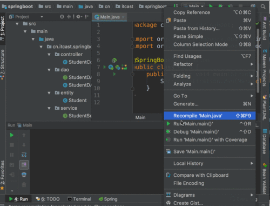Select Recompile 'Main.java' menu item

coord(210,116)
